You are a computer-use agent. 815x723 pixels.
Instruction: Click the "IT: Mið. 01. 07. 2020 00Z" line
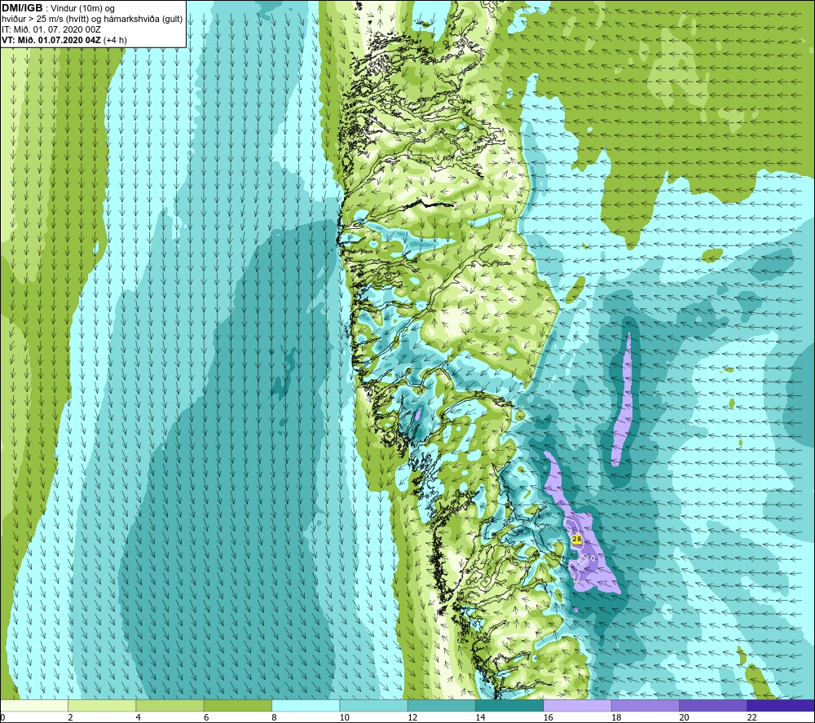point(51,29)
